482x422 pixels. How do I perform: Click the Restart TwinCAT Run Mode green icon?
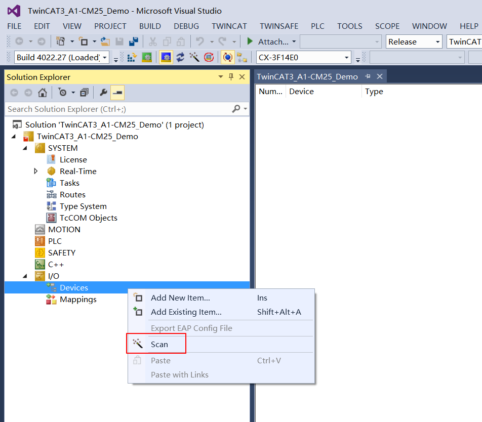pyautogui.click(x=147, y=57)
